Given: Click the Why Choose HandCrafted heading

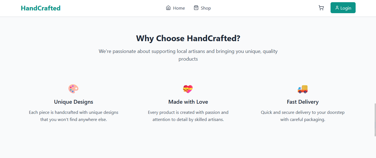Looking at the screenshot, I should point(188,38).
